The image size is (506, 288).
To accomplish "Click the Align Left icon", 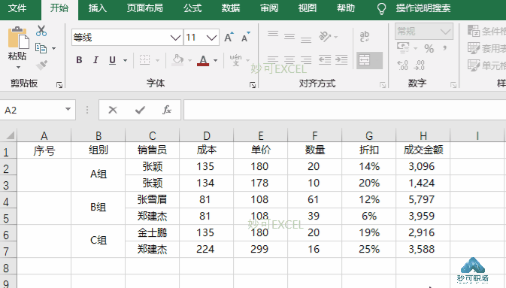I will pyautogui.click(x=273, y=59).
